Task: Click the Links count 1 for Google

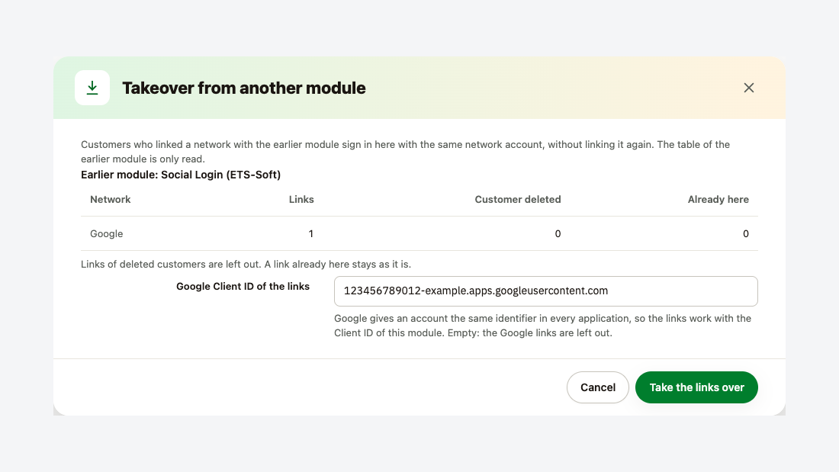Action: click(x=311, y=234)
